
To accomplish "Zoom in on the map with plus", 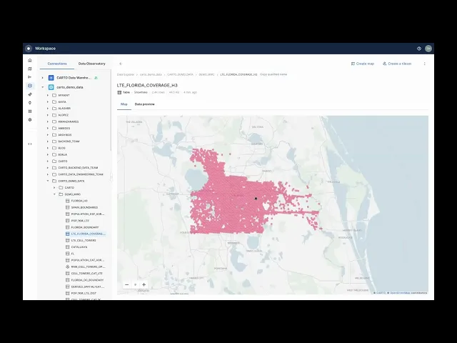I will (144, 284).
